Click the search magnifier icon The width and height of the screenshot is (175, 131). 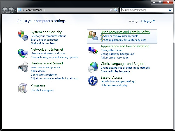tap(170, 10)
